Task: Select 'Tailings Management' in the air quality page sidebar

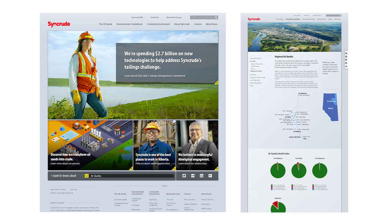Action: tap(256, 83)
